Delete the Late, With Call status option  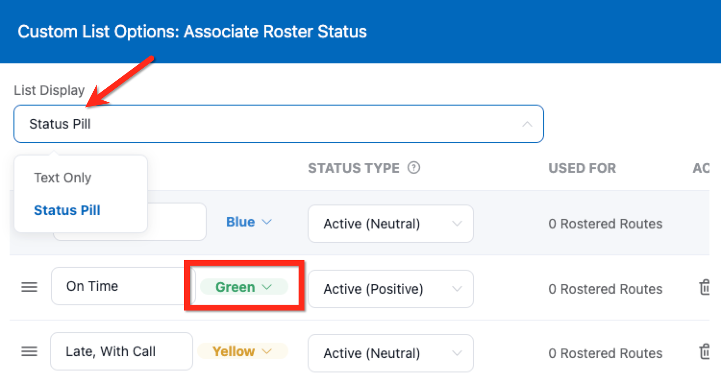[704, 352]
